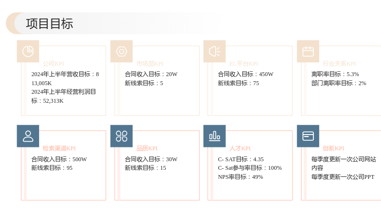This screenshot has height=214, width=381.
Task: Select the 合同收入目标：450W line
Action: (246, 74)
